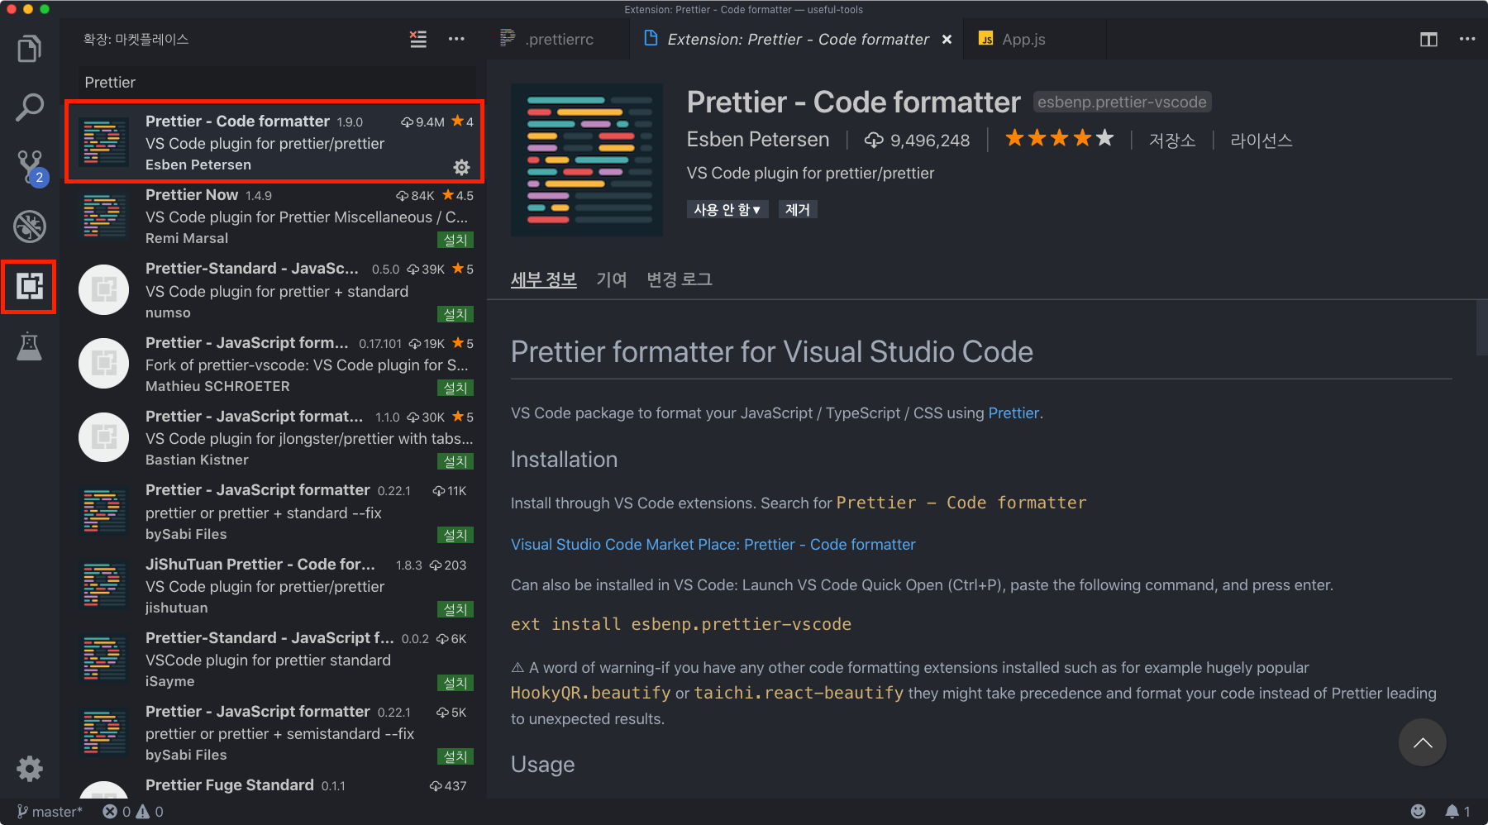Install Prettier-Standard by numso
1488x825 pixels.
[x=455, y=314]
